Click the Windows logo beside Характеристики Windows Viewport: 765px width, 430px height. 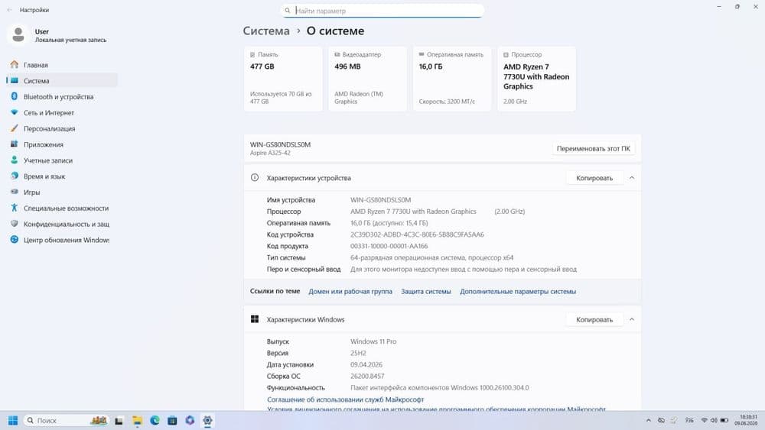point(255,319)
